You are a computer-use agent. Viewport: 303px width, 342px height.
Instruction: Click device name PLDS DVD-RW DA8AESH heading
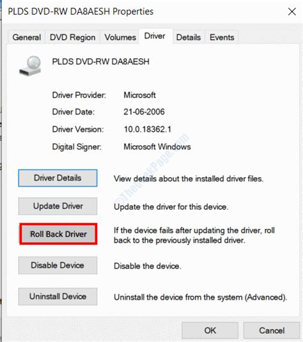[100, 62]
